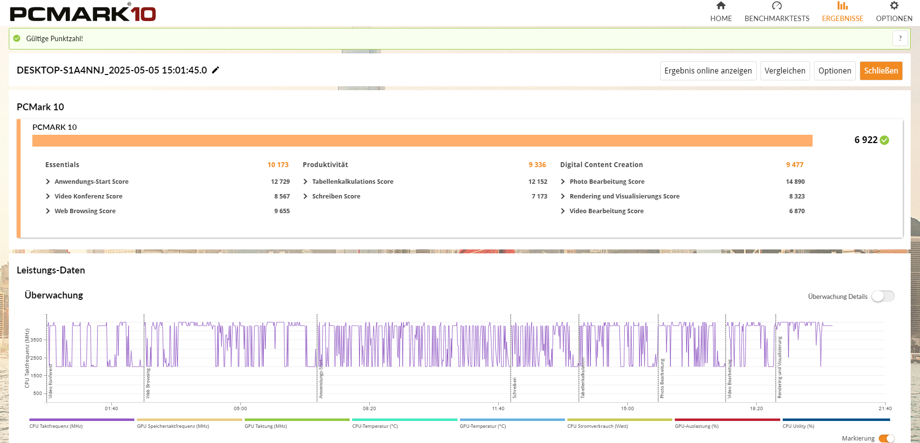The height and width of the screenshot is (443, 920).
Task: Click Digital Content Creation score 9 477
Action: (x=794, y=165)
